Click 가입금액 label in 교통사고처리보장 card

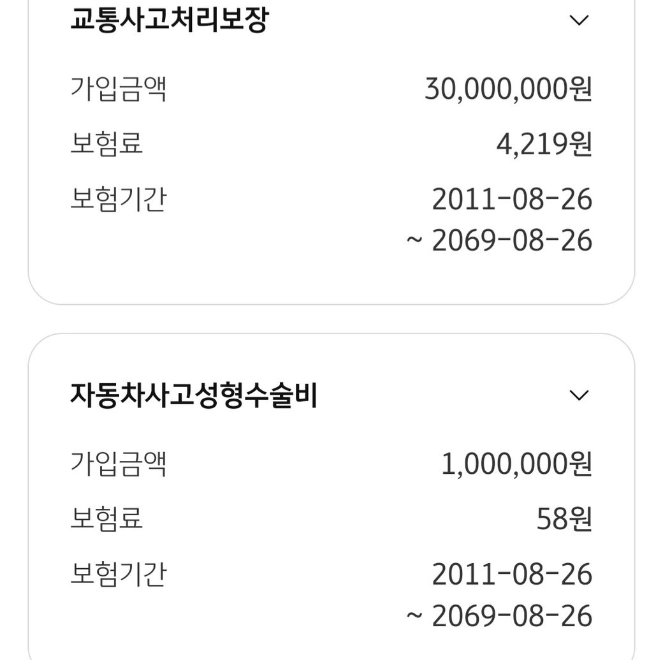tap(118, 89)
